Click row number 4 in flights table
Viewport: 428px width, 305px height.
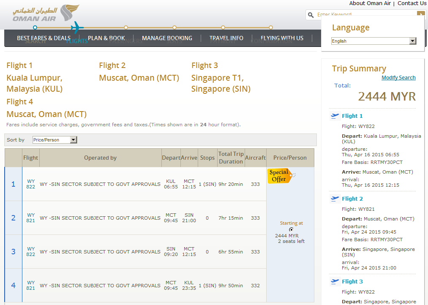tap(13, 286)
